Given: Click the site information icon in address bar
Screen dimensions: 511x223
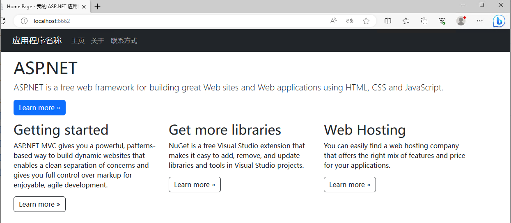Looking at the screenshot, I should click(x=24, y=21).
